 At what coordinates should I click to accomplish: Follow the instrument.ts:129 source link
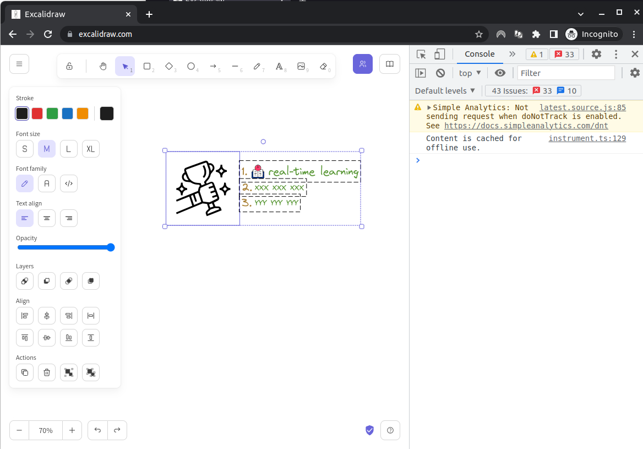click(586, 138)
